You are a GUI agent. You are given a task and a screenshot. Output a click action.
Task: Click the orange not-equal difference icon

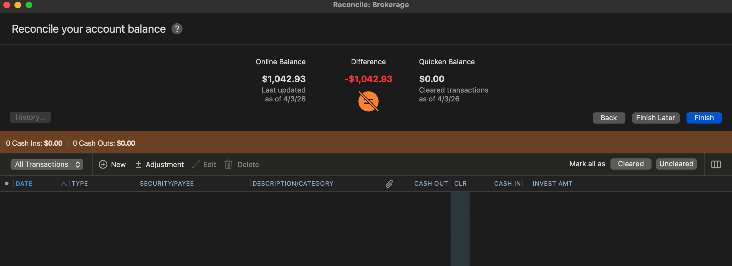pyautogui.click(x=368, y=101)
